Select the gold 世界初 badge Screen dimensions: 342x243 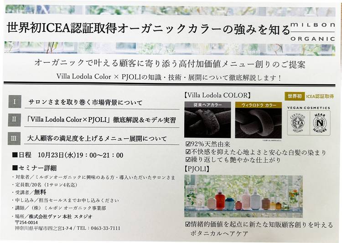coord(295,96)
